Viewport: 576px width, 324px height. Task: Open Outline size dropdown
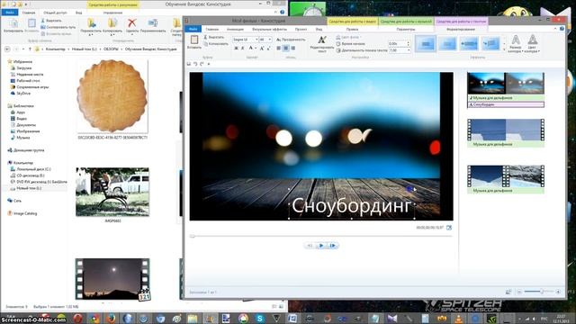516,44
